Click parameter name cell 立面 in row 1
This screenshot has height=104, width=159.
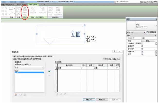[69, 68]
